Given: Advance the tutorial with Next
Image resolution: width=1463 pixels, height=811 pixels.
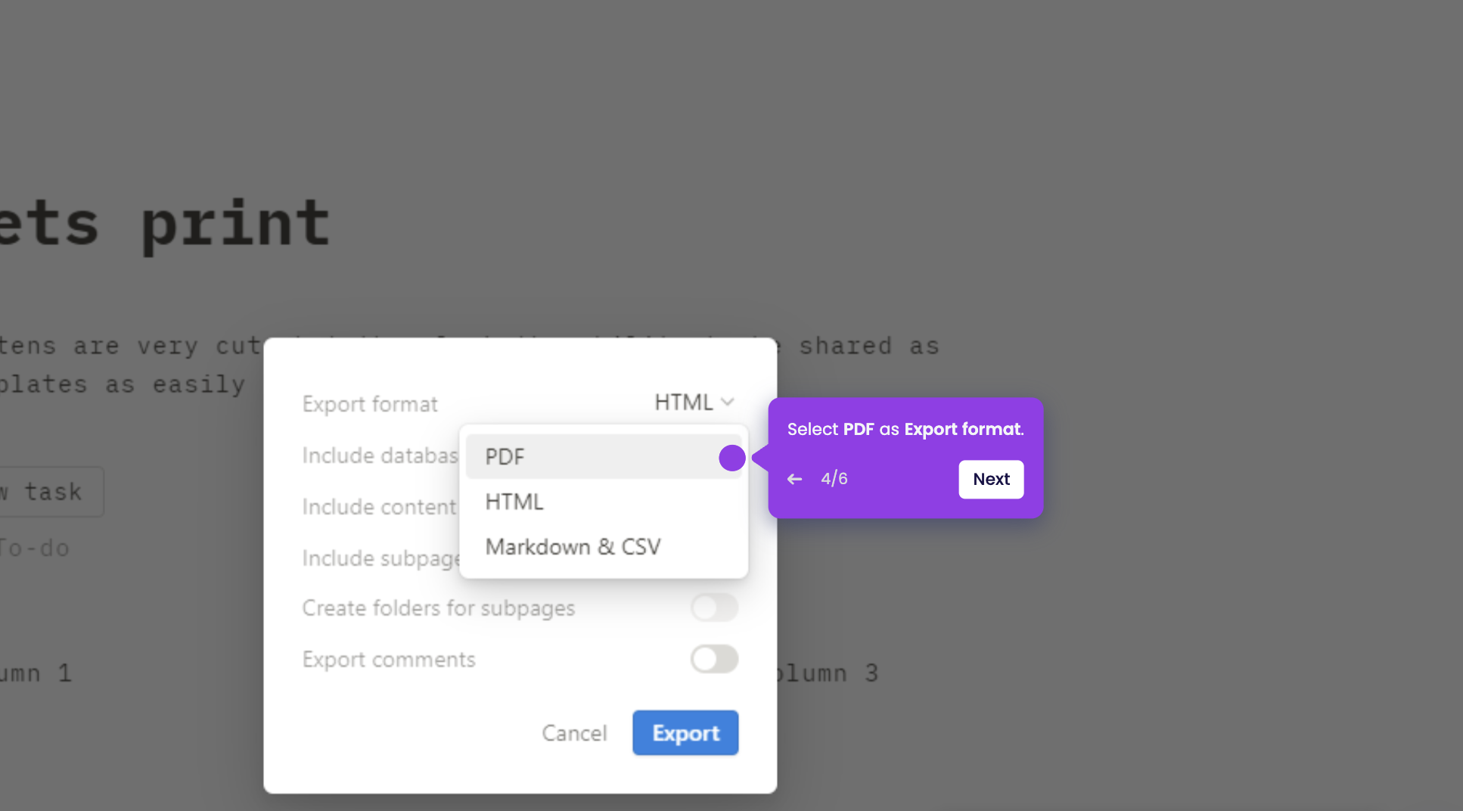Looking at the screenshot, I should point(991,479).
